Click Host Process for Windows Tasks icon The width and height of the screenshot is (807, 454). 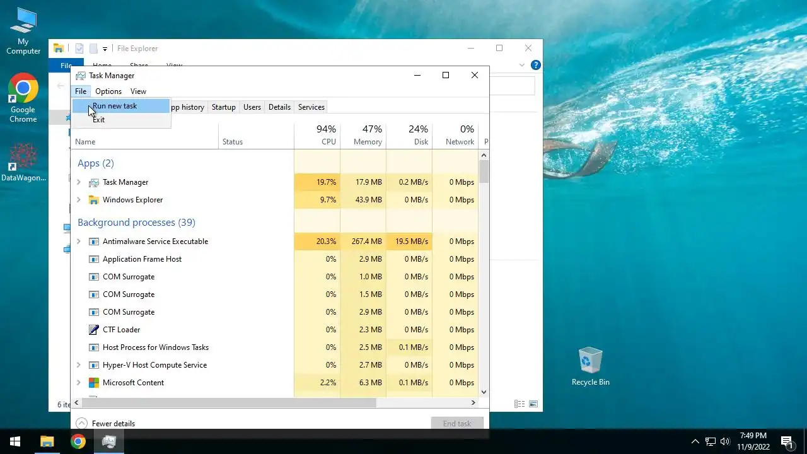pyautogui.click(x=94, y=347)
